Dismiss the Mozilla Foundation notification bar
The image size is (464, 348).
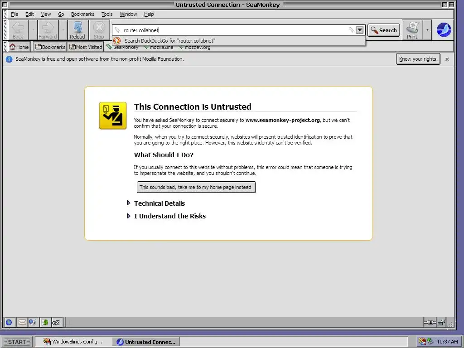[x=447, y=59]
